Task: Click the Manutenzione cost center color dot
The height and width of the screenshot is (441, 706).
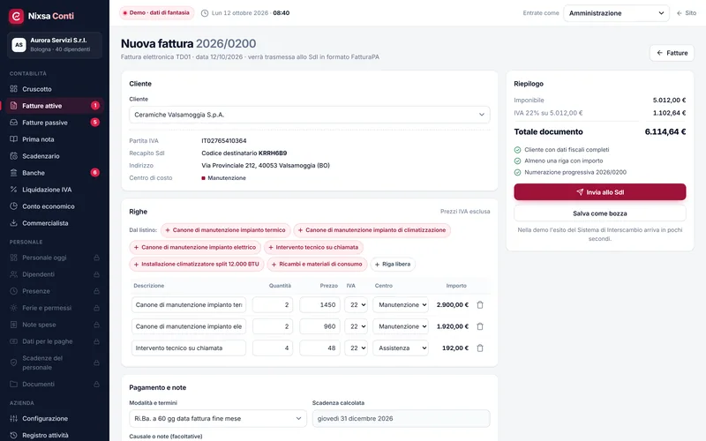Action: (x=204, y=178)
